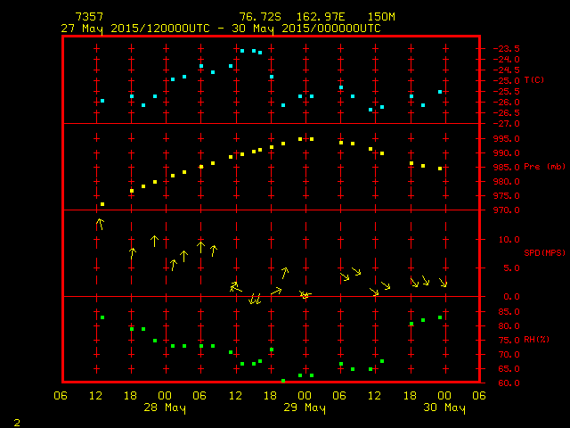Viewport: 570px width, 428px height.
Task: Click the lowest green humidity point near 60
Action: pyautogui.click(x=283, y=381)
